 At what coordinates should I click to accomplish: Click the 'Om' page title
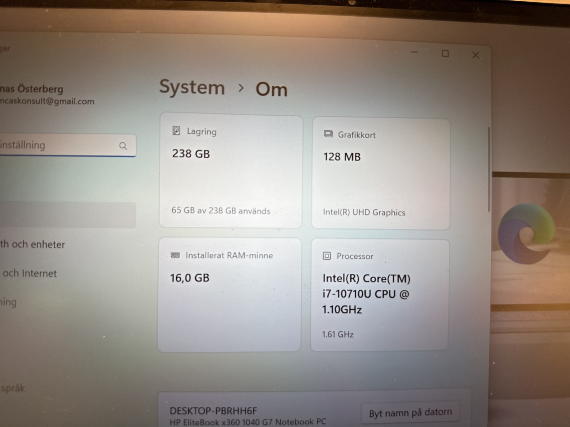(271, 89)
